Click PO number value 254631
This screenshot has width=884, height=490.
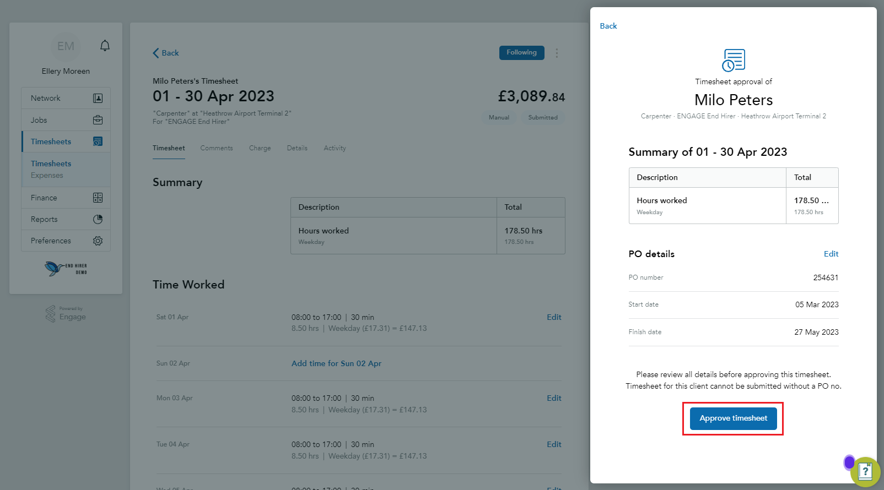826,277
